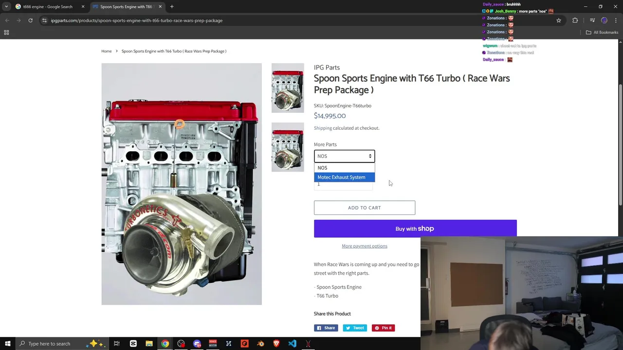The height and width of the screenshot is (350, 623).
Task: Open OBS Studio from the taskbar
Action: [181, 344]
